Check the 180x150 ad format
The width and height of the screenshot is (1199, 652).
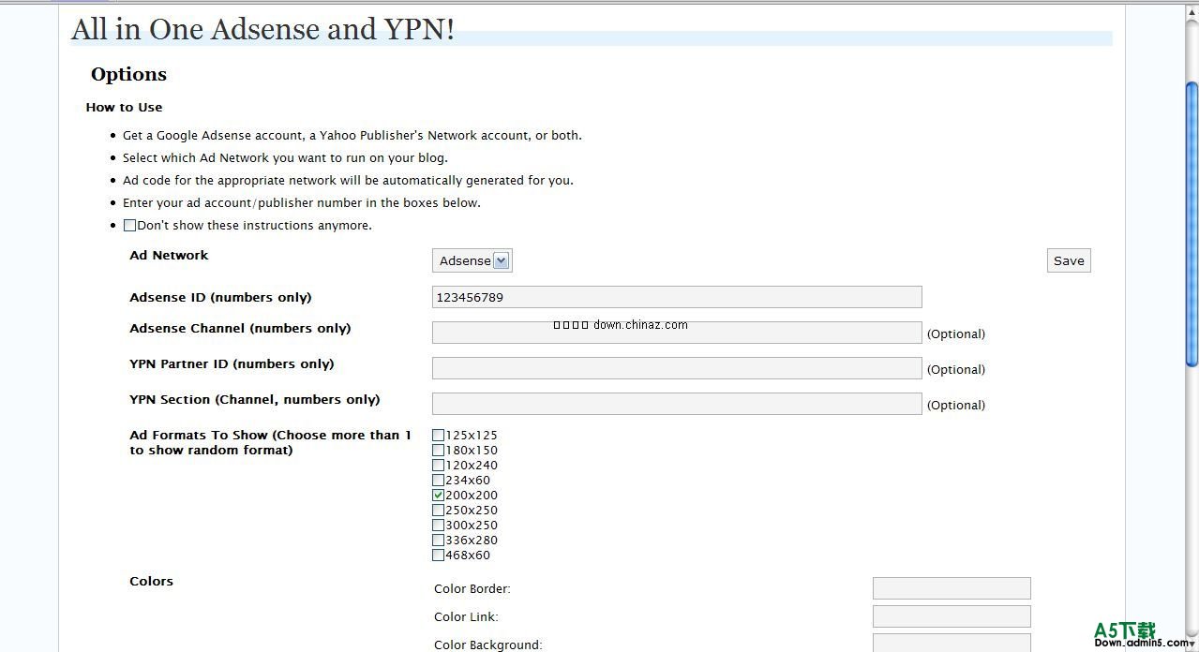pos(438,451)
